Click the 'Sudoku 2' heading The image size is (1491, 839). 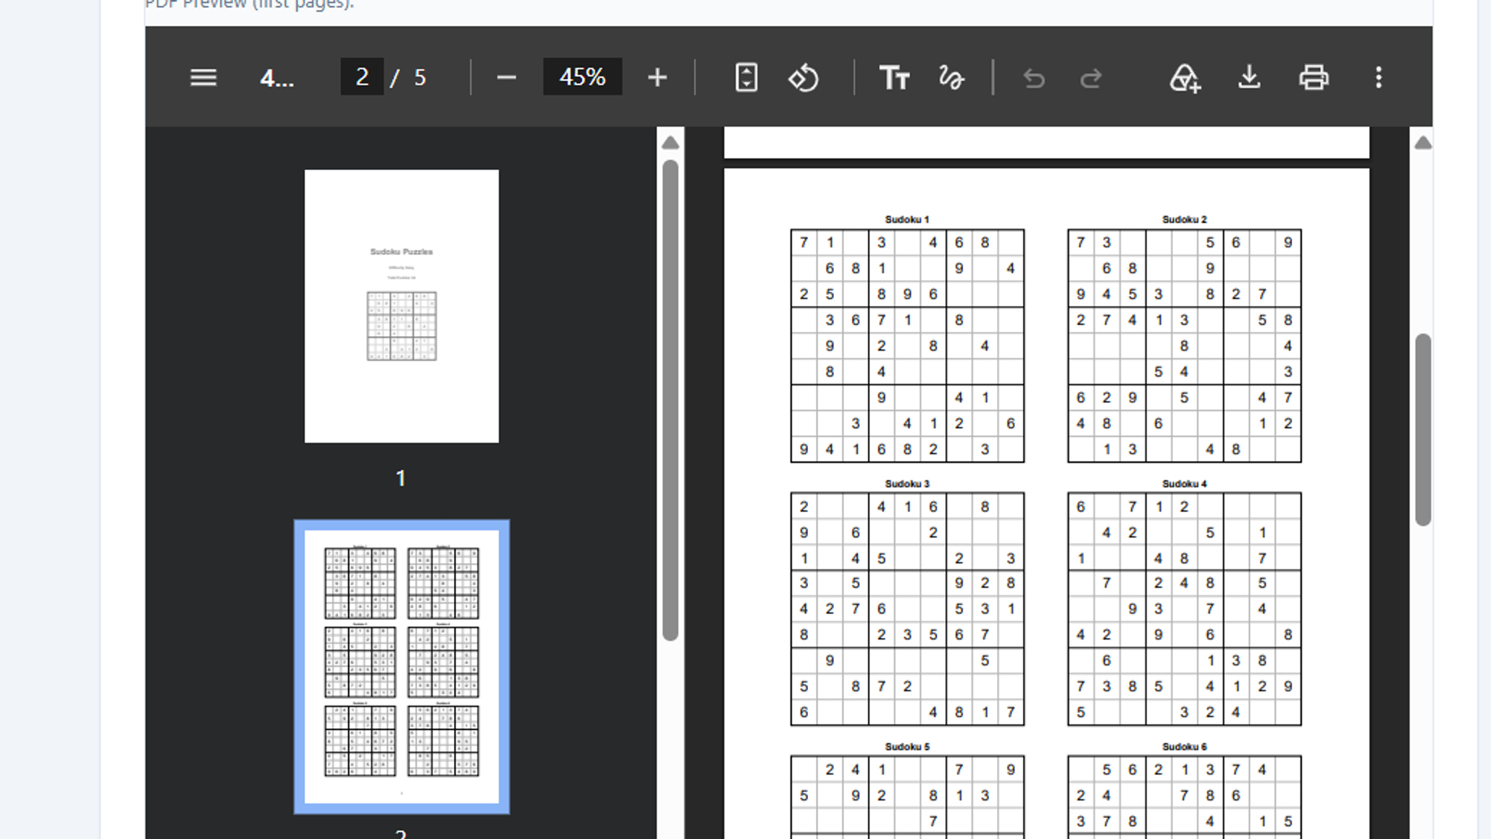point(1185,220)
